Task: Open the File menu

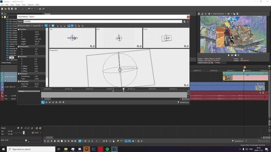Action: coord(2,5)
